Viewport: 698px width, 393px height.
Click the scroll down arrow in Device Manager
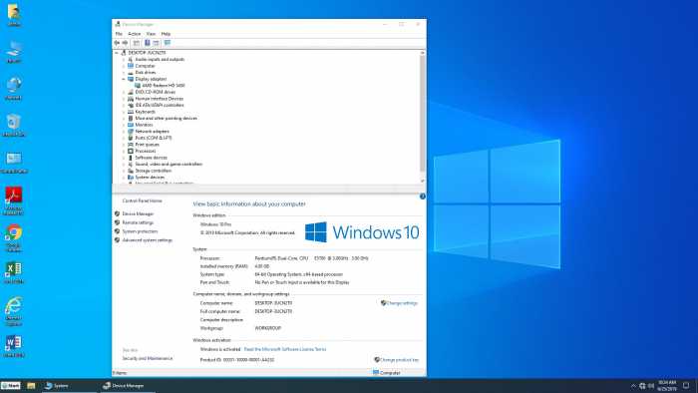tap(422, 181)
